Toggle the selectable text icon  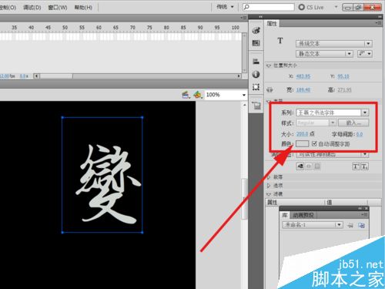300,166
